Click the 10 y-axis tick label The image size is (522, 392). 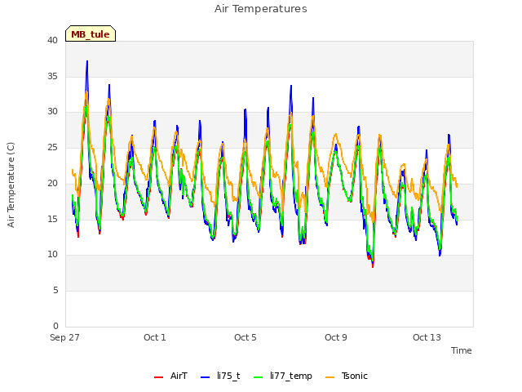tap(52, 254)
